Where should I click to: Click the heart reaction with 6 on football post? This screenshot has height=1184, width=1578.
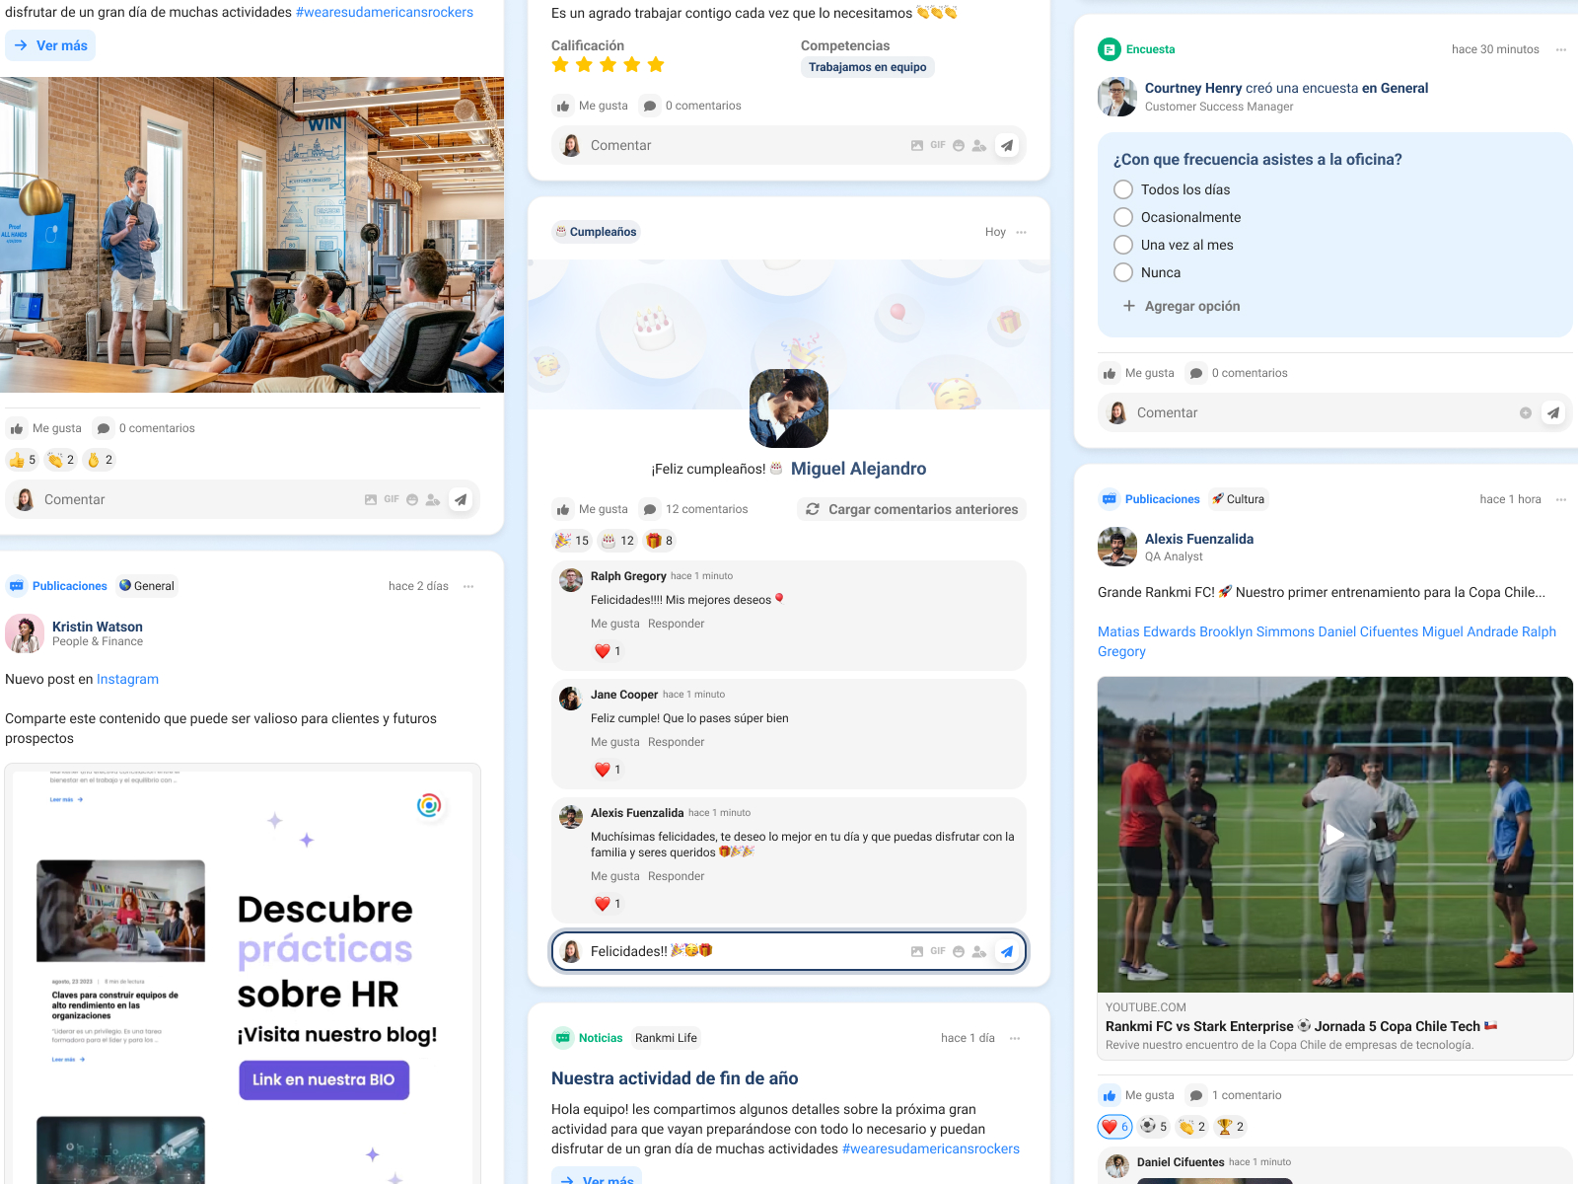[x=1114, y=1127]
